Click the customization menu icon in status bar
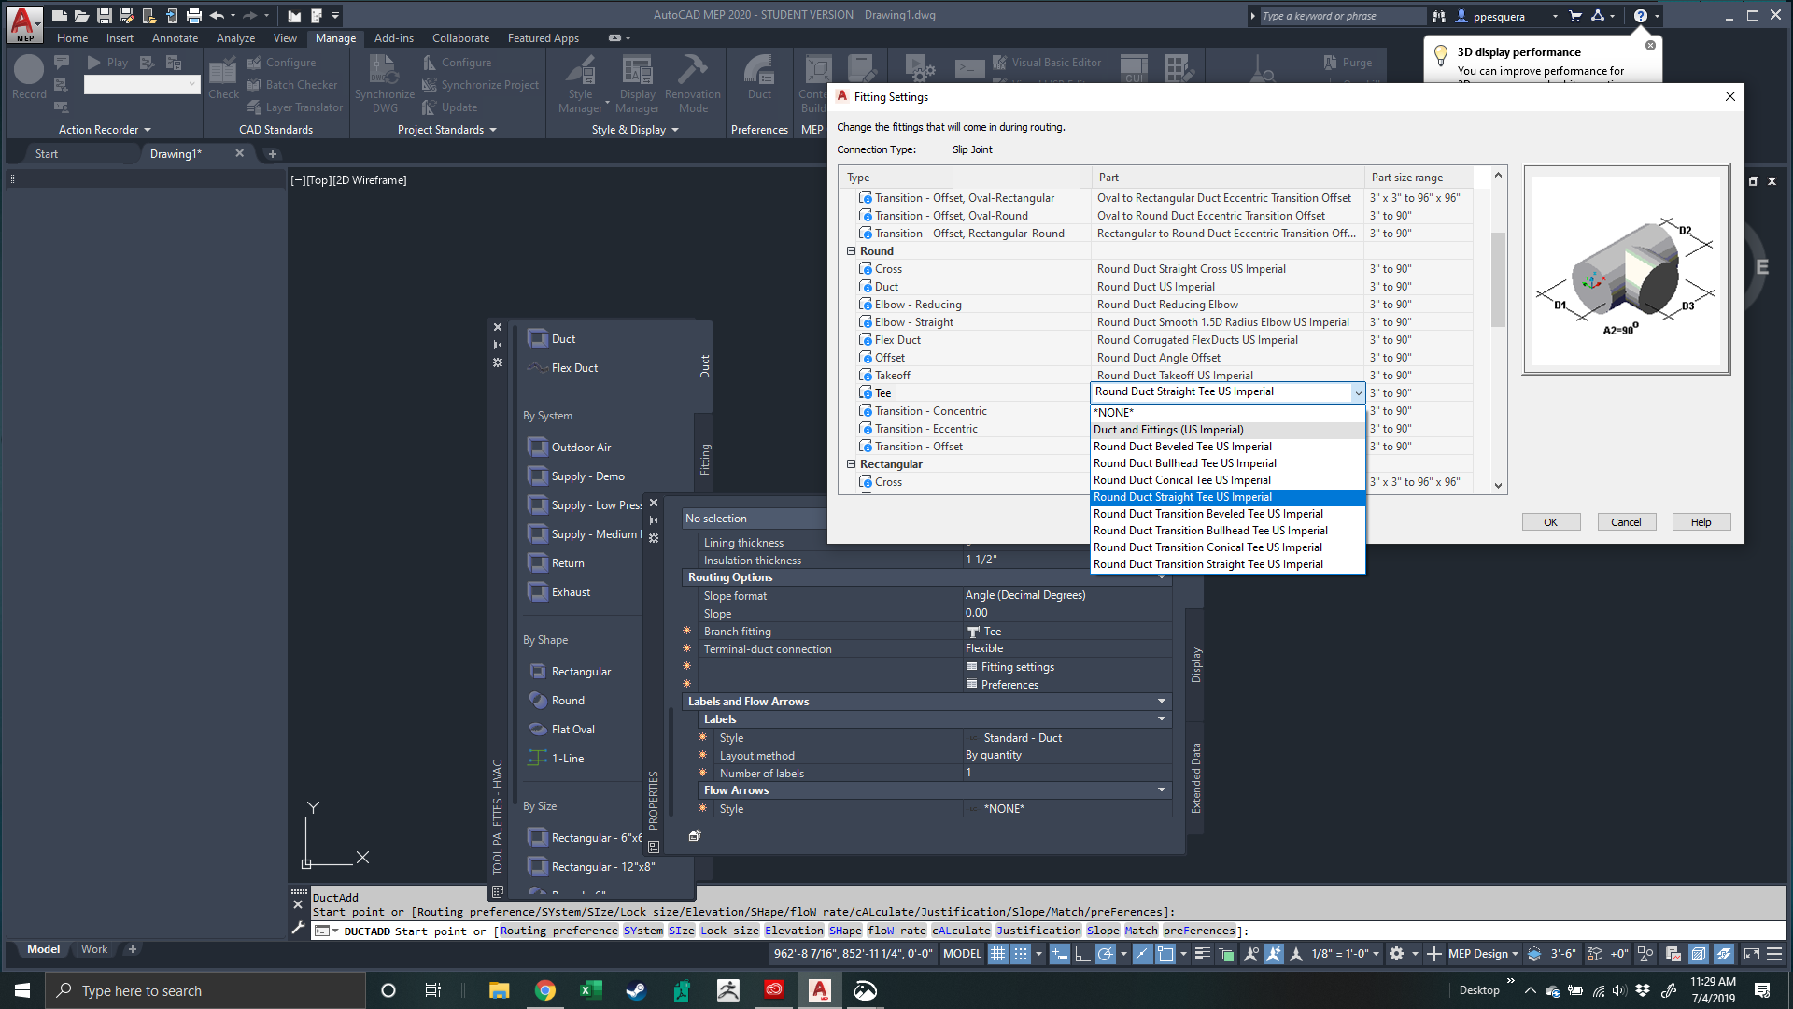The height and width of the screenshot is (1009, 1793). point(1773,954)
